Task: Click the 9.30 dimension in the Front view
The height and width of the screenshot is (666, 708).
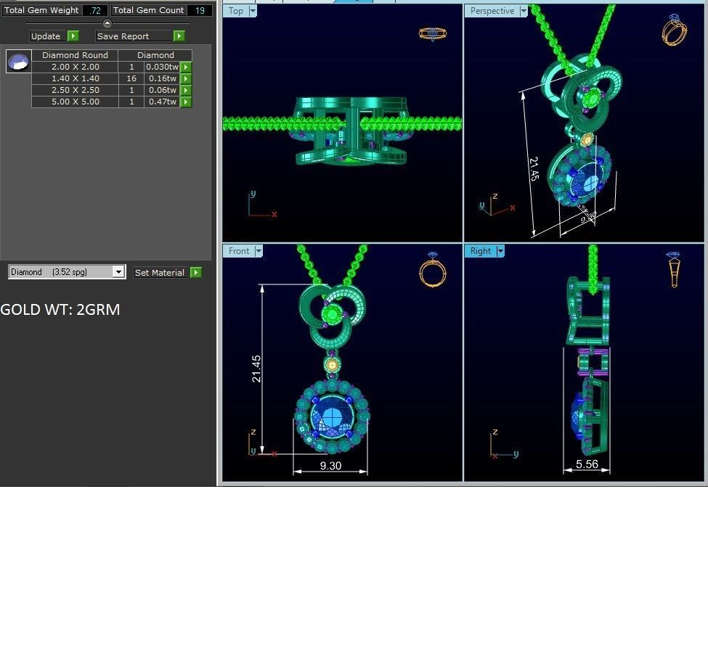Action: [330, 466]
